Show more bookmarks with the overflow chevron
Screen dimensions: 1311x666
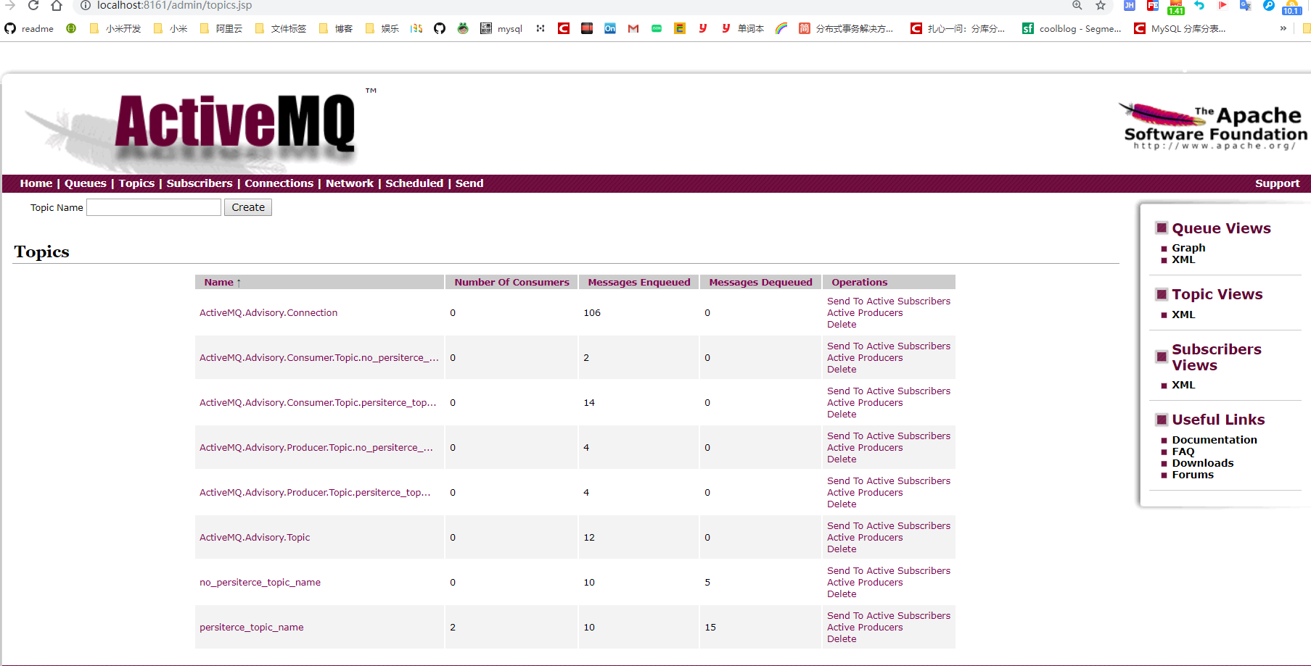[1283, 28]
